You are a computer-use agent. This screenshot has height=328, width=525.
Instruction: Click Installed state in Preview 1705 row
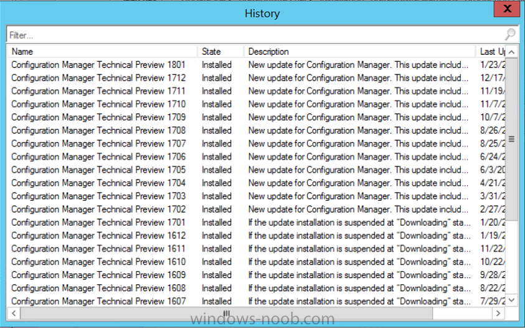217,170
